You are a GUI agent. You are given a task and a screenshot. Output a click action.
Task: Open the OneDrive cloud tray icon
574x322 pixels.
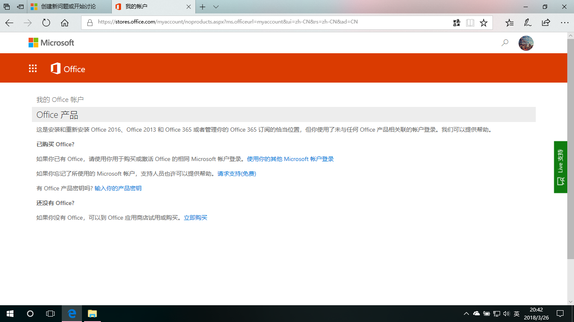tap(477, 314)
